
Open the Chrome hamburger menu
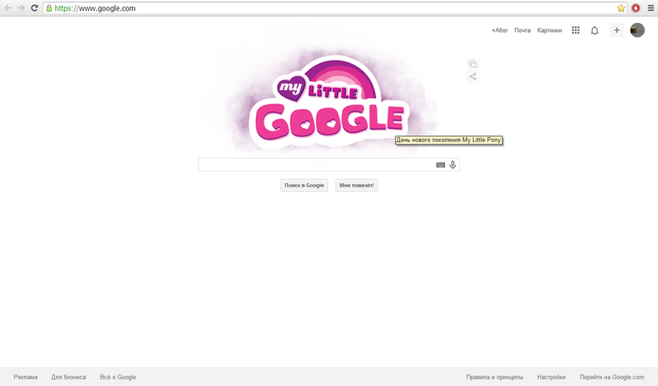point(649,8)
